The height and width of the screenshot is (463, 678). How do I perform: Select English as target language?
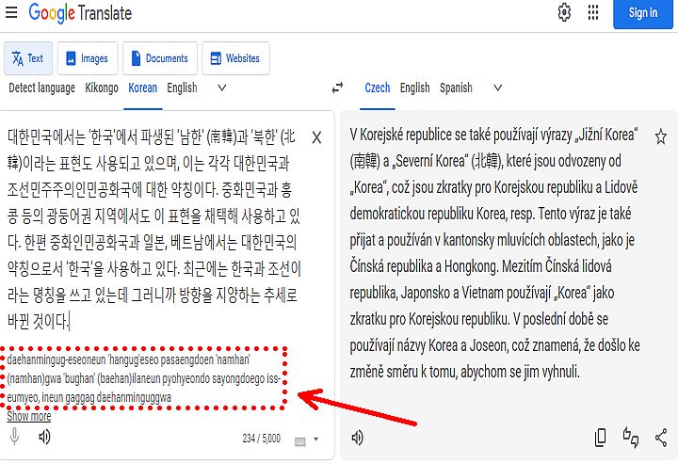(x=414, y=88)
